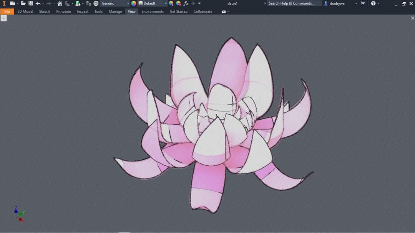Expand the Help dropdown arrow
Screen dimensions: 415x233
click(378, 3)
